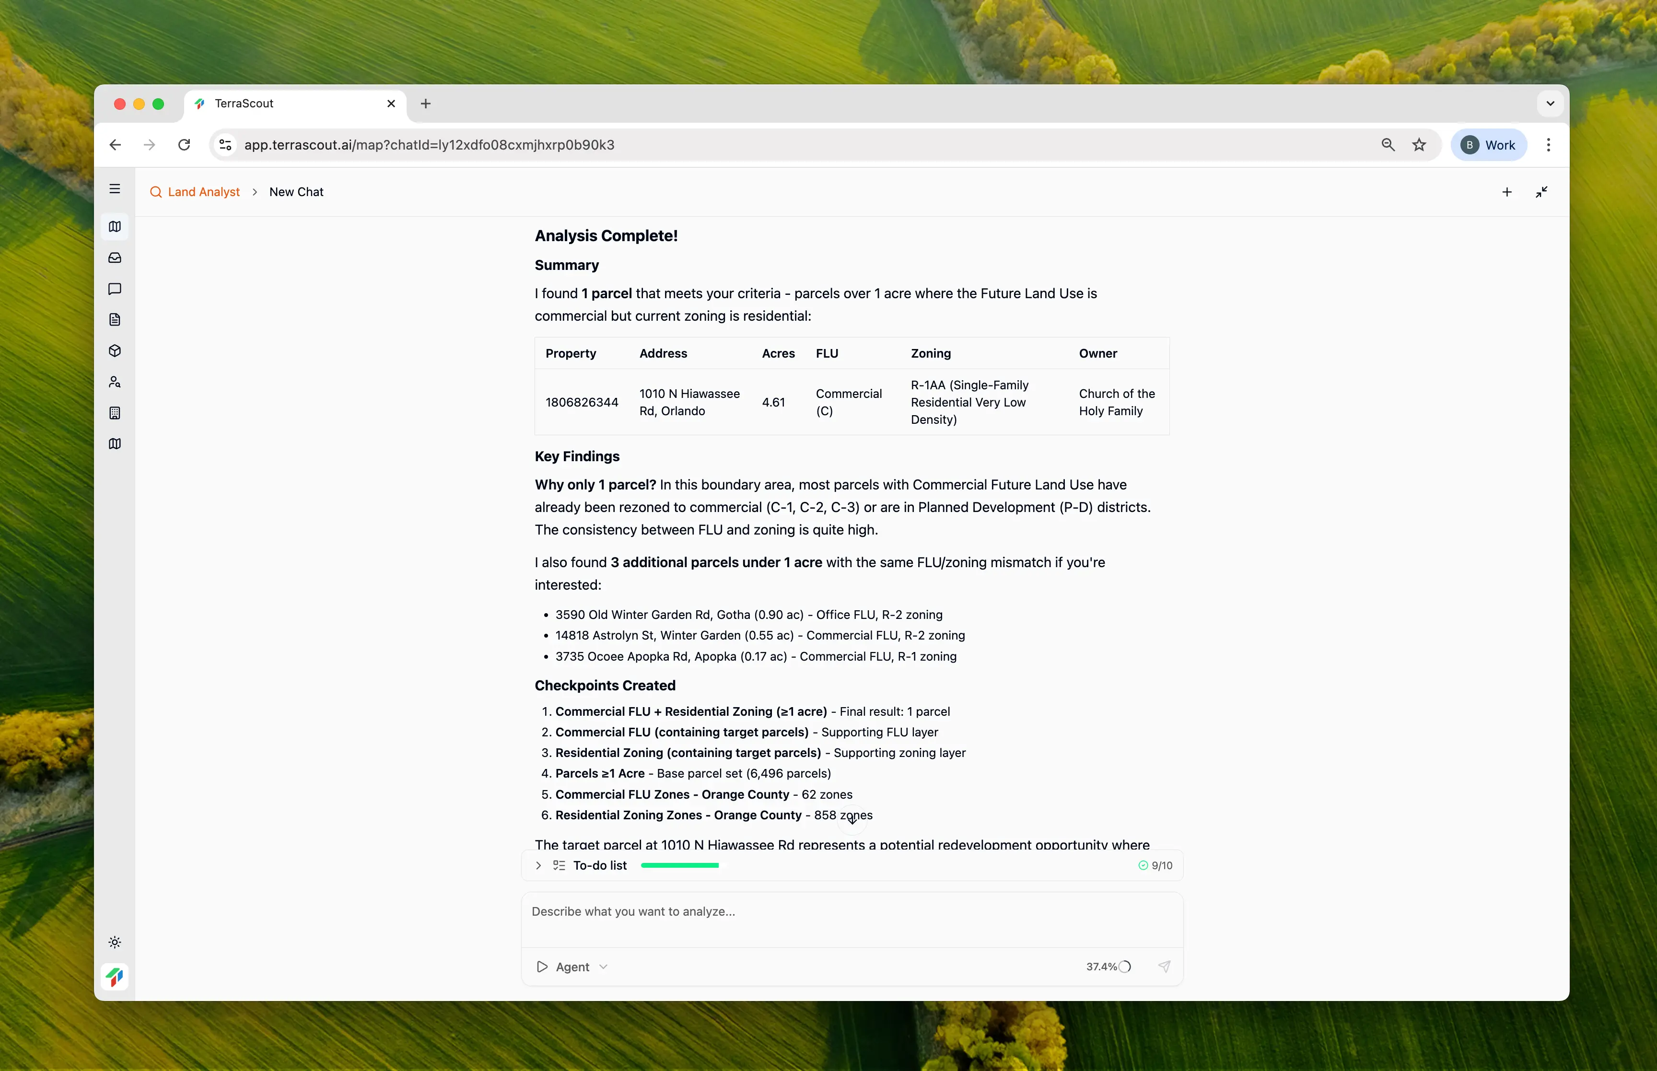The width and height of the screenshot is (1657, 1071).
Task: Click the To-do list green progress bar
Action: [679, 865]
